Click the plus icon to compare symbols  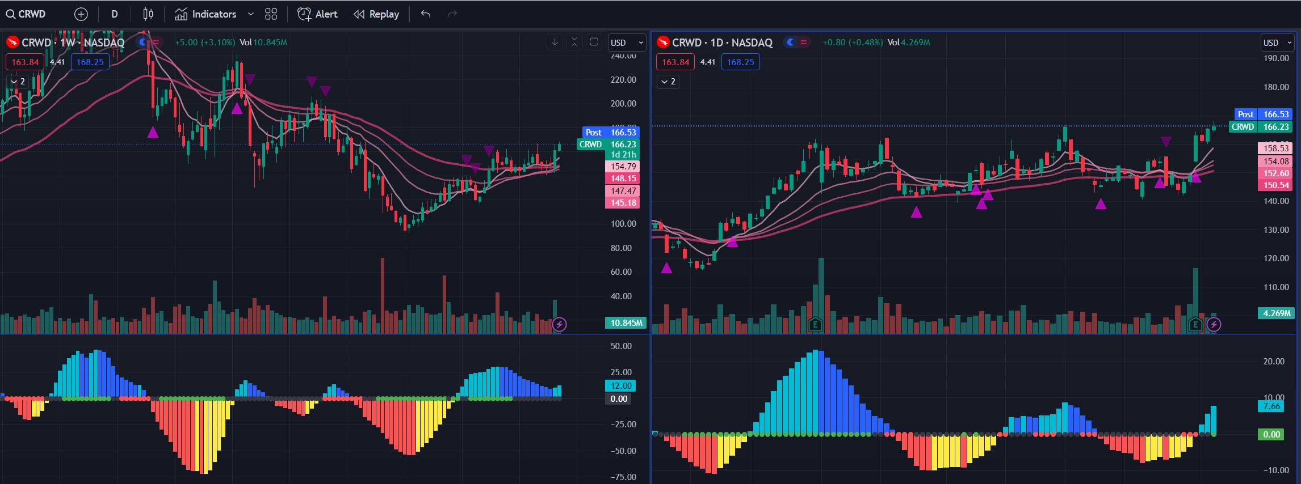point(81,14)
